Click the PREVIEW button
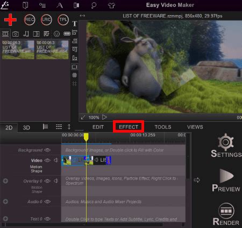 point(226,181)
